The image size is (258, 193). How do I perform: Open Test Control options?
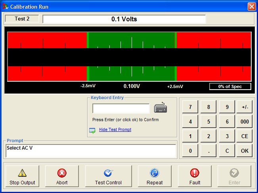pyautogui.click(x=108, y=176)
